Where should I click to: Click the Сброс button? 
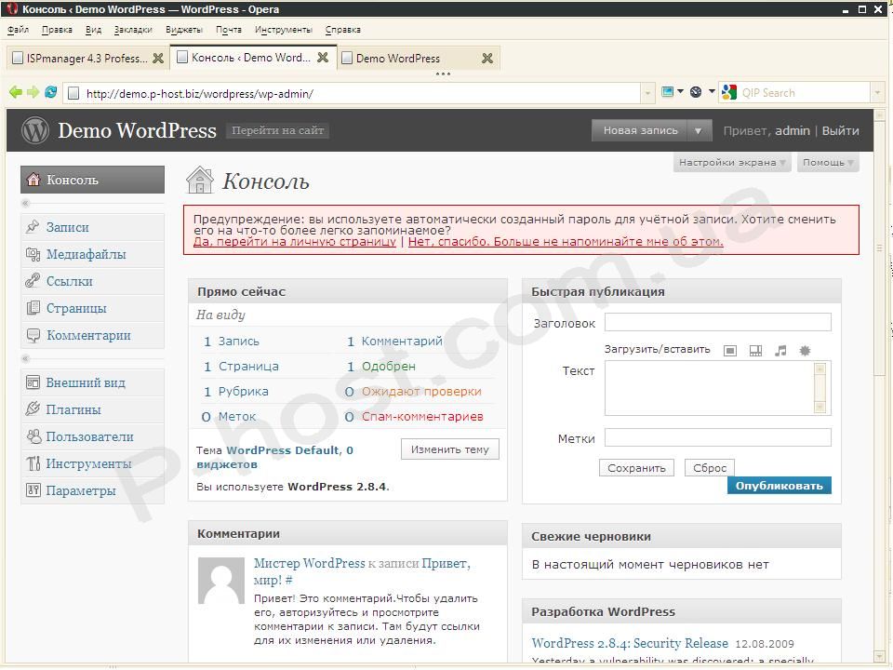pos(710,468)
